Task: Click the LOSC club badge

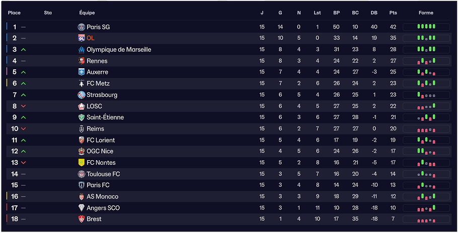Action: coord(82,106)
